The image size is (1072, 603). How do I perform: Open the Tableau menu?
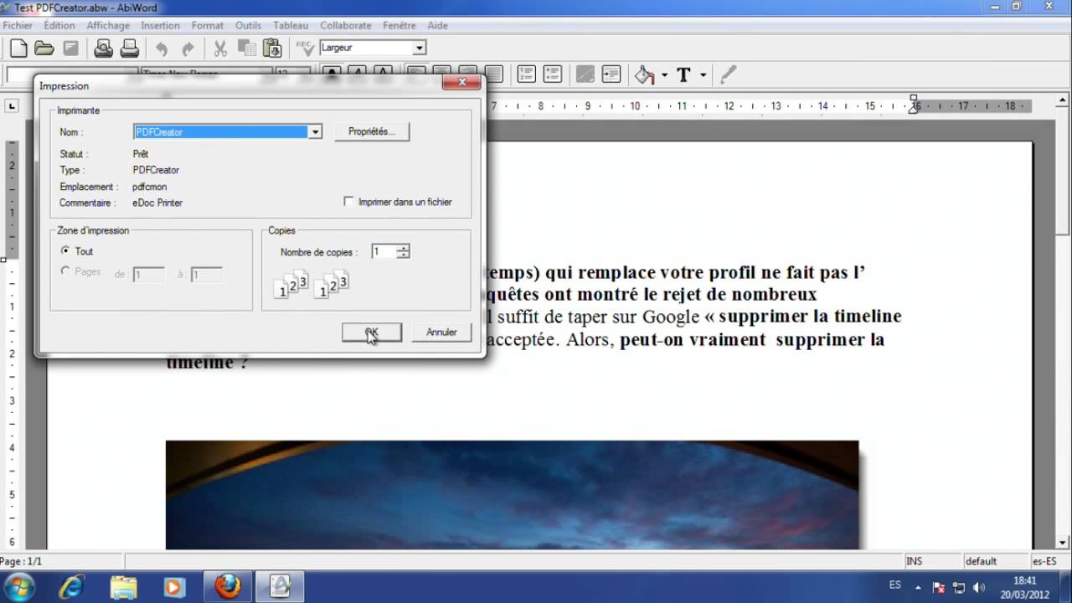click(x=291, y=25)
